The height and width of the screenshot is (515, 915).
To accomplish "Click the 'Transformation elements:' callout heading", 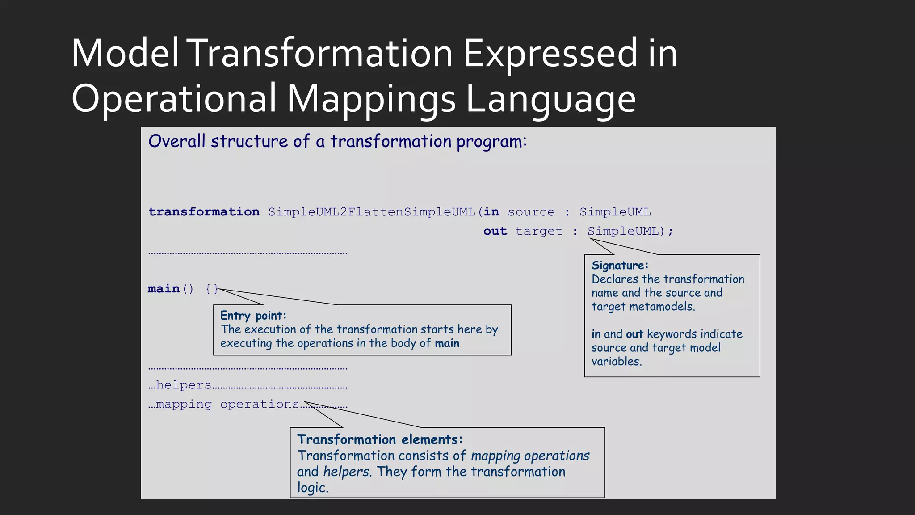I will click(x=380, y=439).
